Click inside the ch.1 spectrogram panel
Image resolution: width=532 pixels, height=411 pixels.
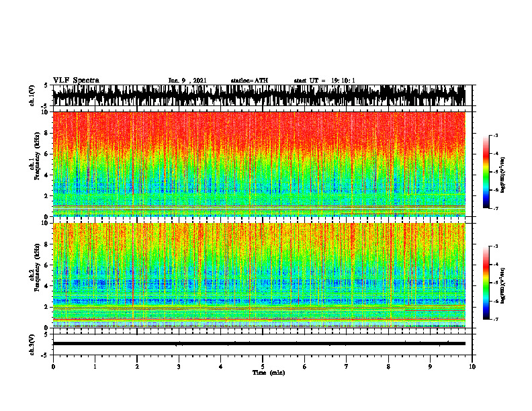click(x=259, y=164)
